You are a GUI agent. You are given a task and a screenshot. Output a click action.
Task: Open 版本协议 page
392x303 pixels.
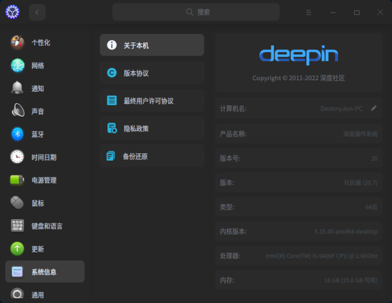[152, 73]
